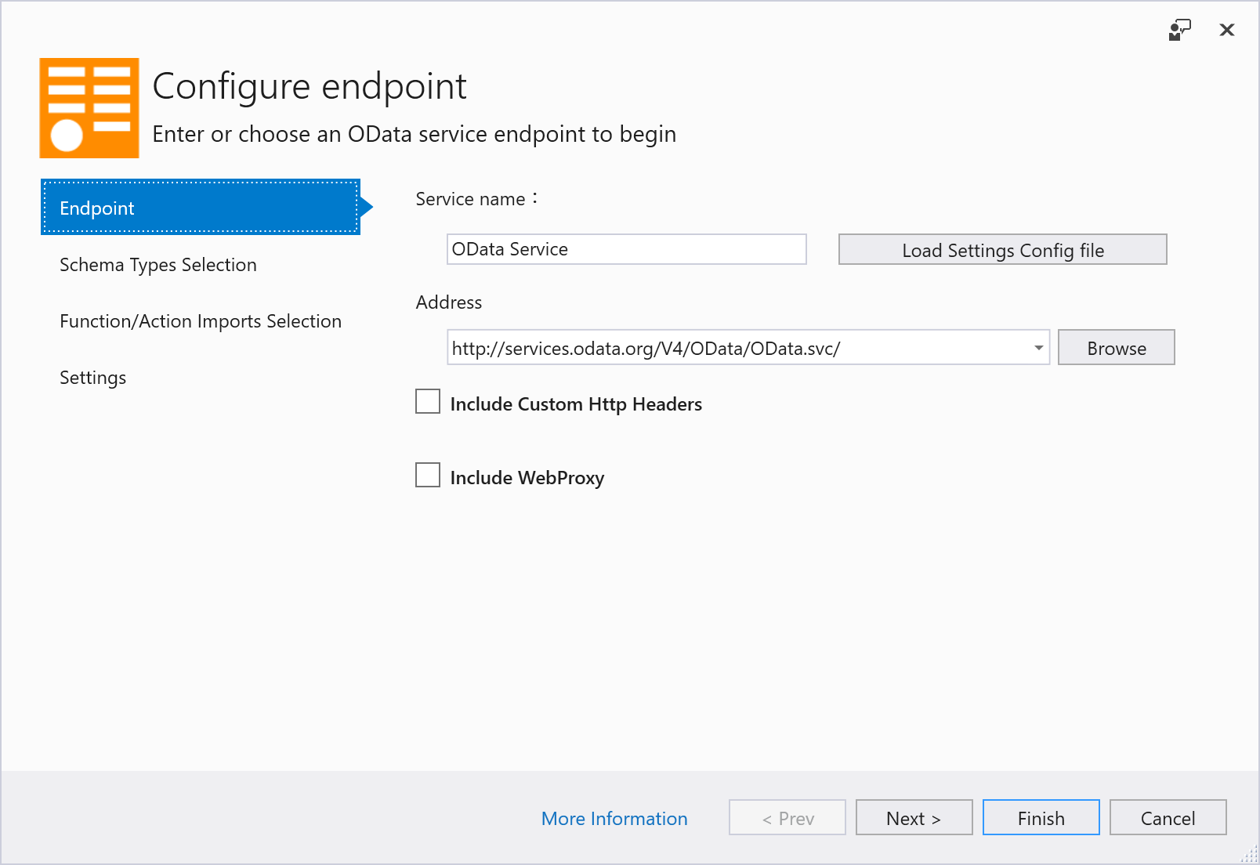
Task: Open Function/Action Imports Selection step
Action: click(x=201, y=321)
